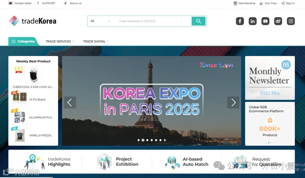This screenshot has width=305, height=178.
Task: Click the SUPPORT question mark icon
Action: pos(38,3)
